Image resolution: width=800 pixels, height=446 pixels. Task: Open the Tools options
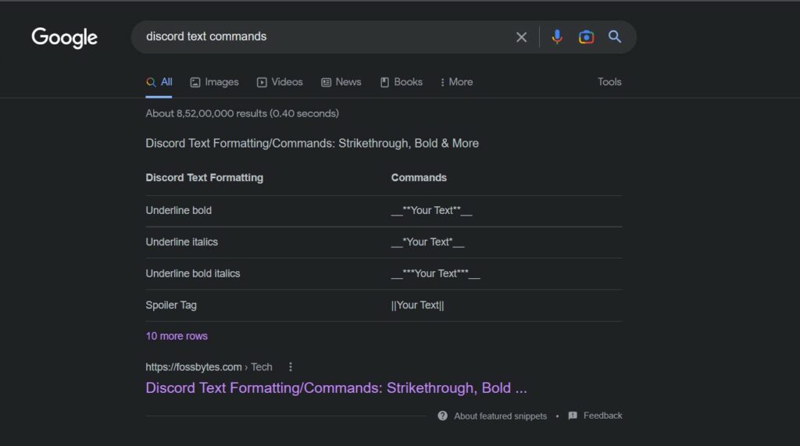coord(609,82)
